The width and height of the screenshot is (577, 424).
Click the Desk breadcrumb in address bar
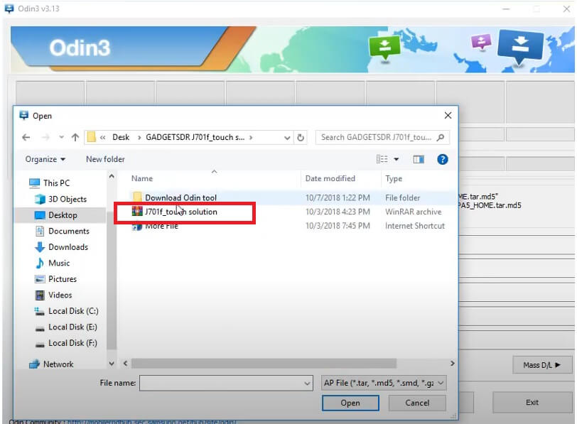coord(121,137)
